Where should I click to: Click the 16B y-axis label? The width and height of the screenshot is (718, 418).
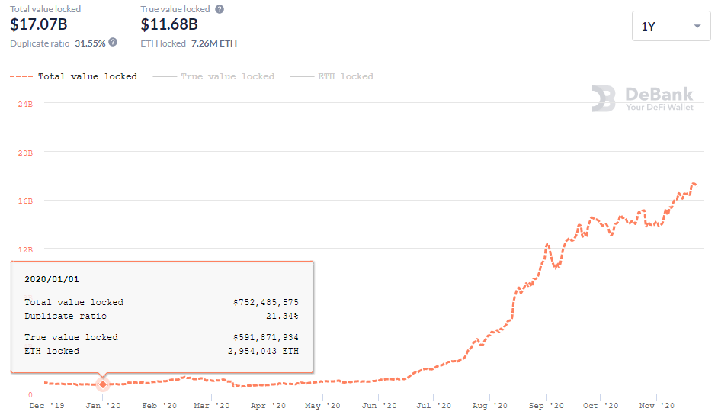[x=25, y=201]
